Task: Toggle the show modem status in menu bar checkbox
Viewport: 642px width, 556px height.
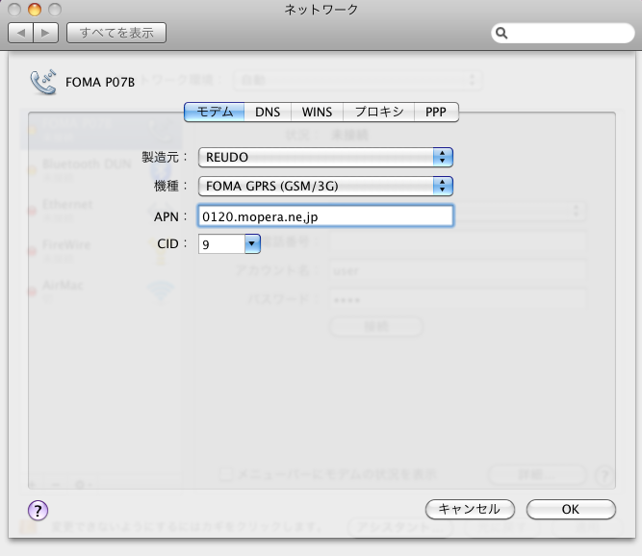Action: coord(225,474)
